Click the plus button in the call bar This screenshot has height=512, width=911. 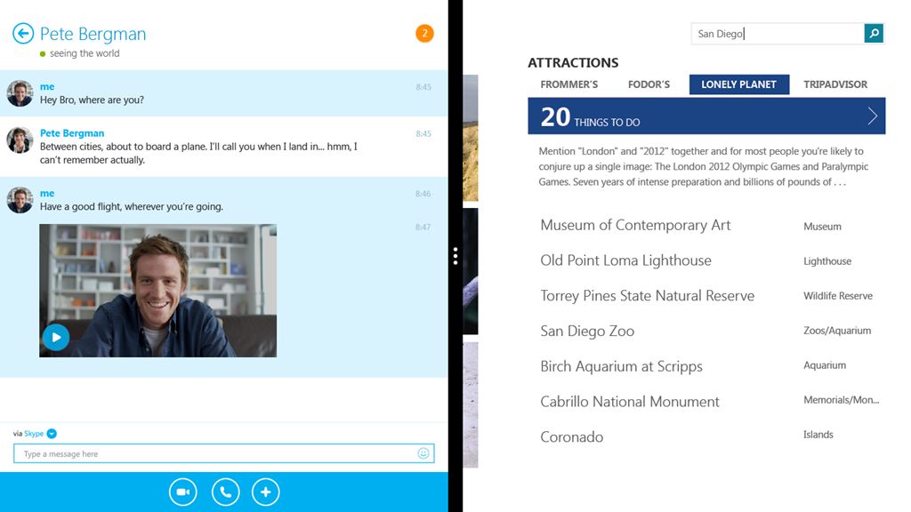(265, 492)
